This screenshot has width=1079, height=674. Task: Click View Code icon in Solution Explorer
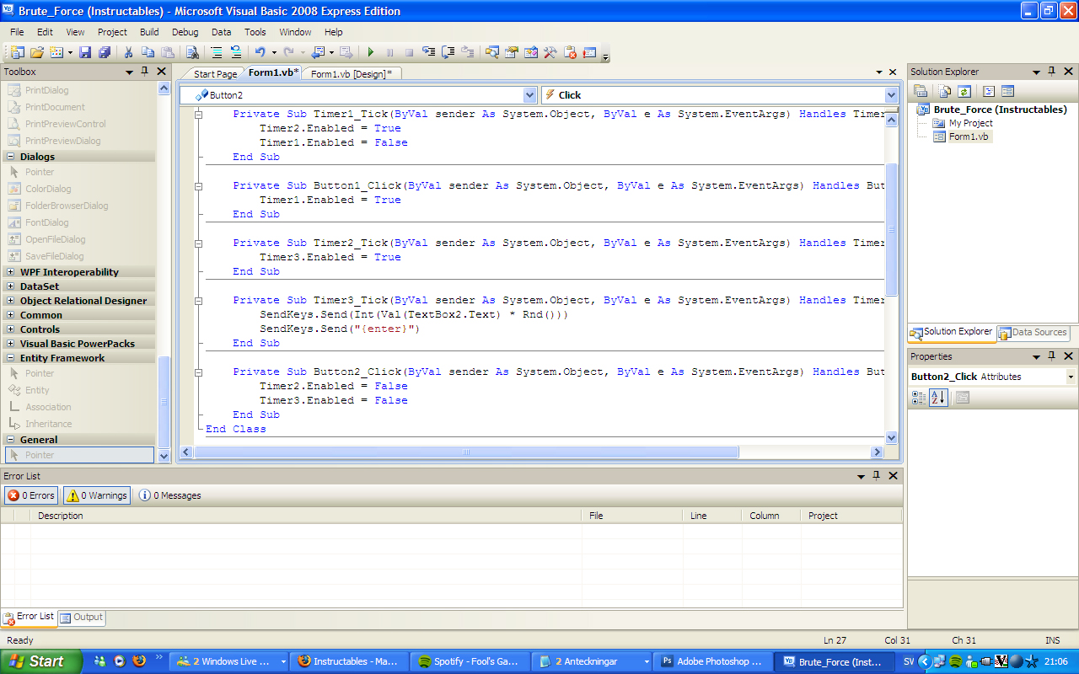pos(989,91)
